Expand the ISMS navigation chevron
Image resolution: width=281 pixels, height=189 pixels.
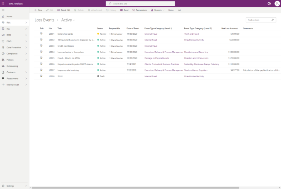[26, 41]
